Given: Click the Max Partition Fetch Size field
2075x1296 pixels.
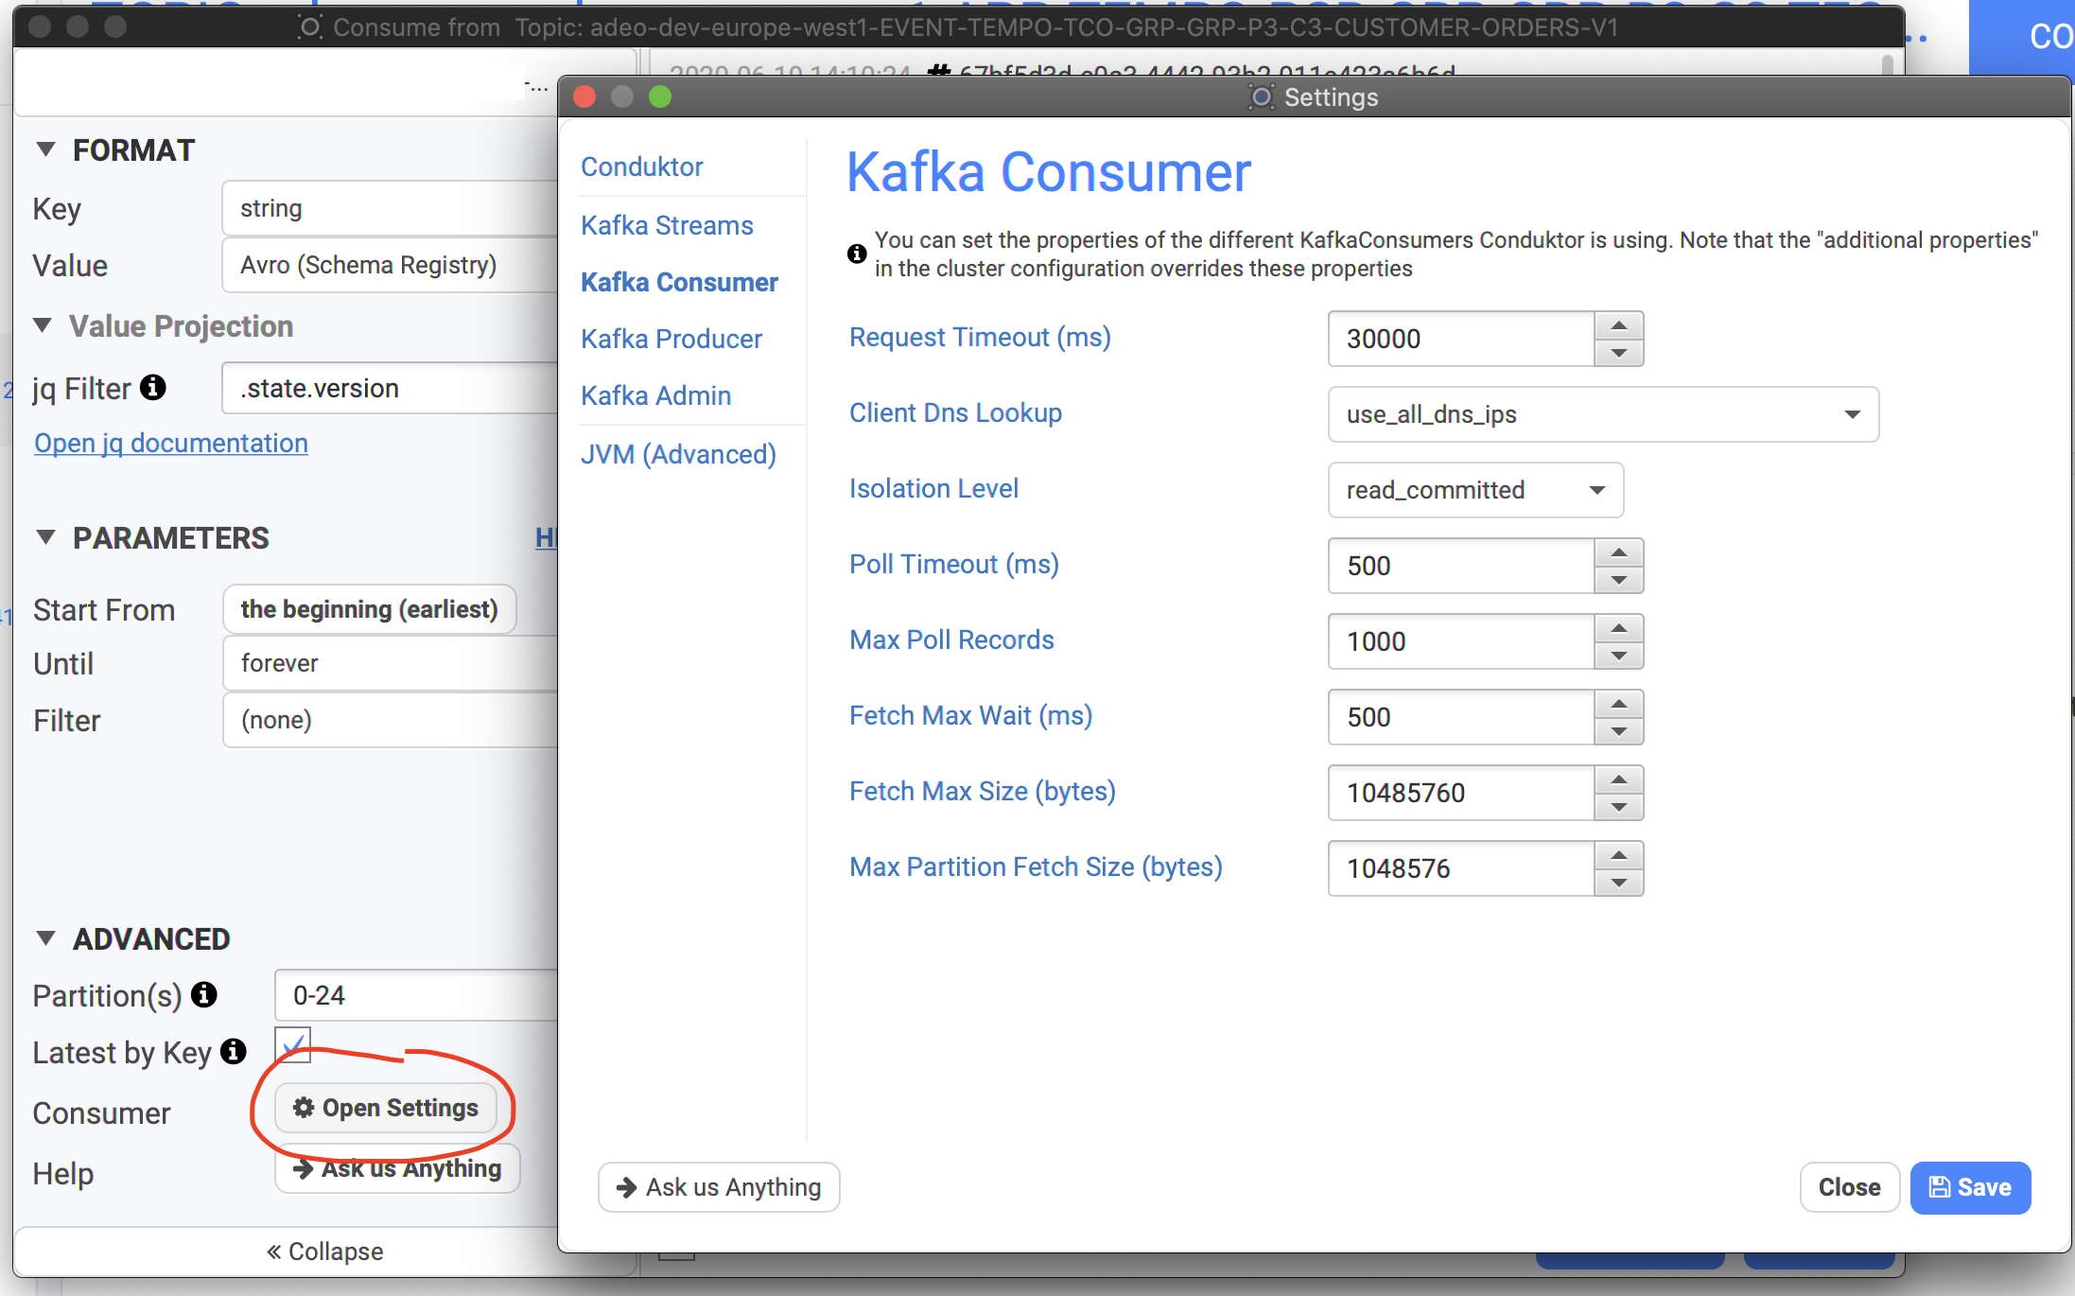Looking at the screenshot, I should click(1461, 868).
